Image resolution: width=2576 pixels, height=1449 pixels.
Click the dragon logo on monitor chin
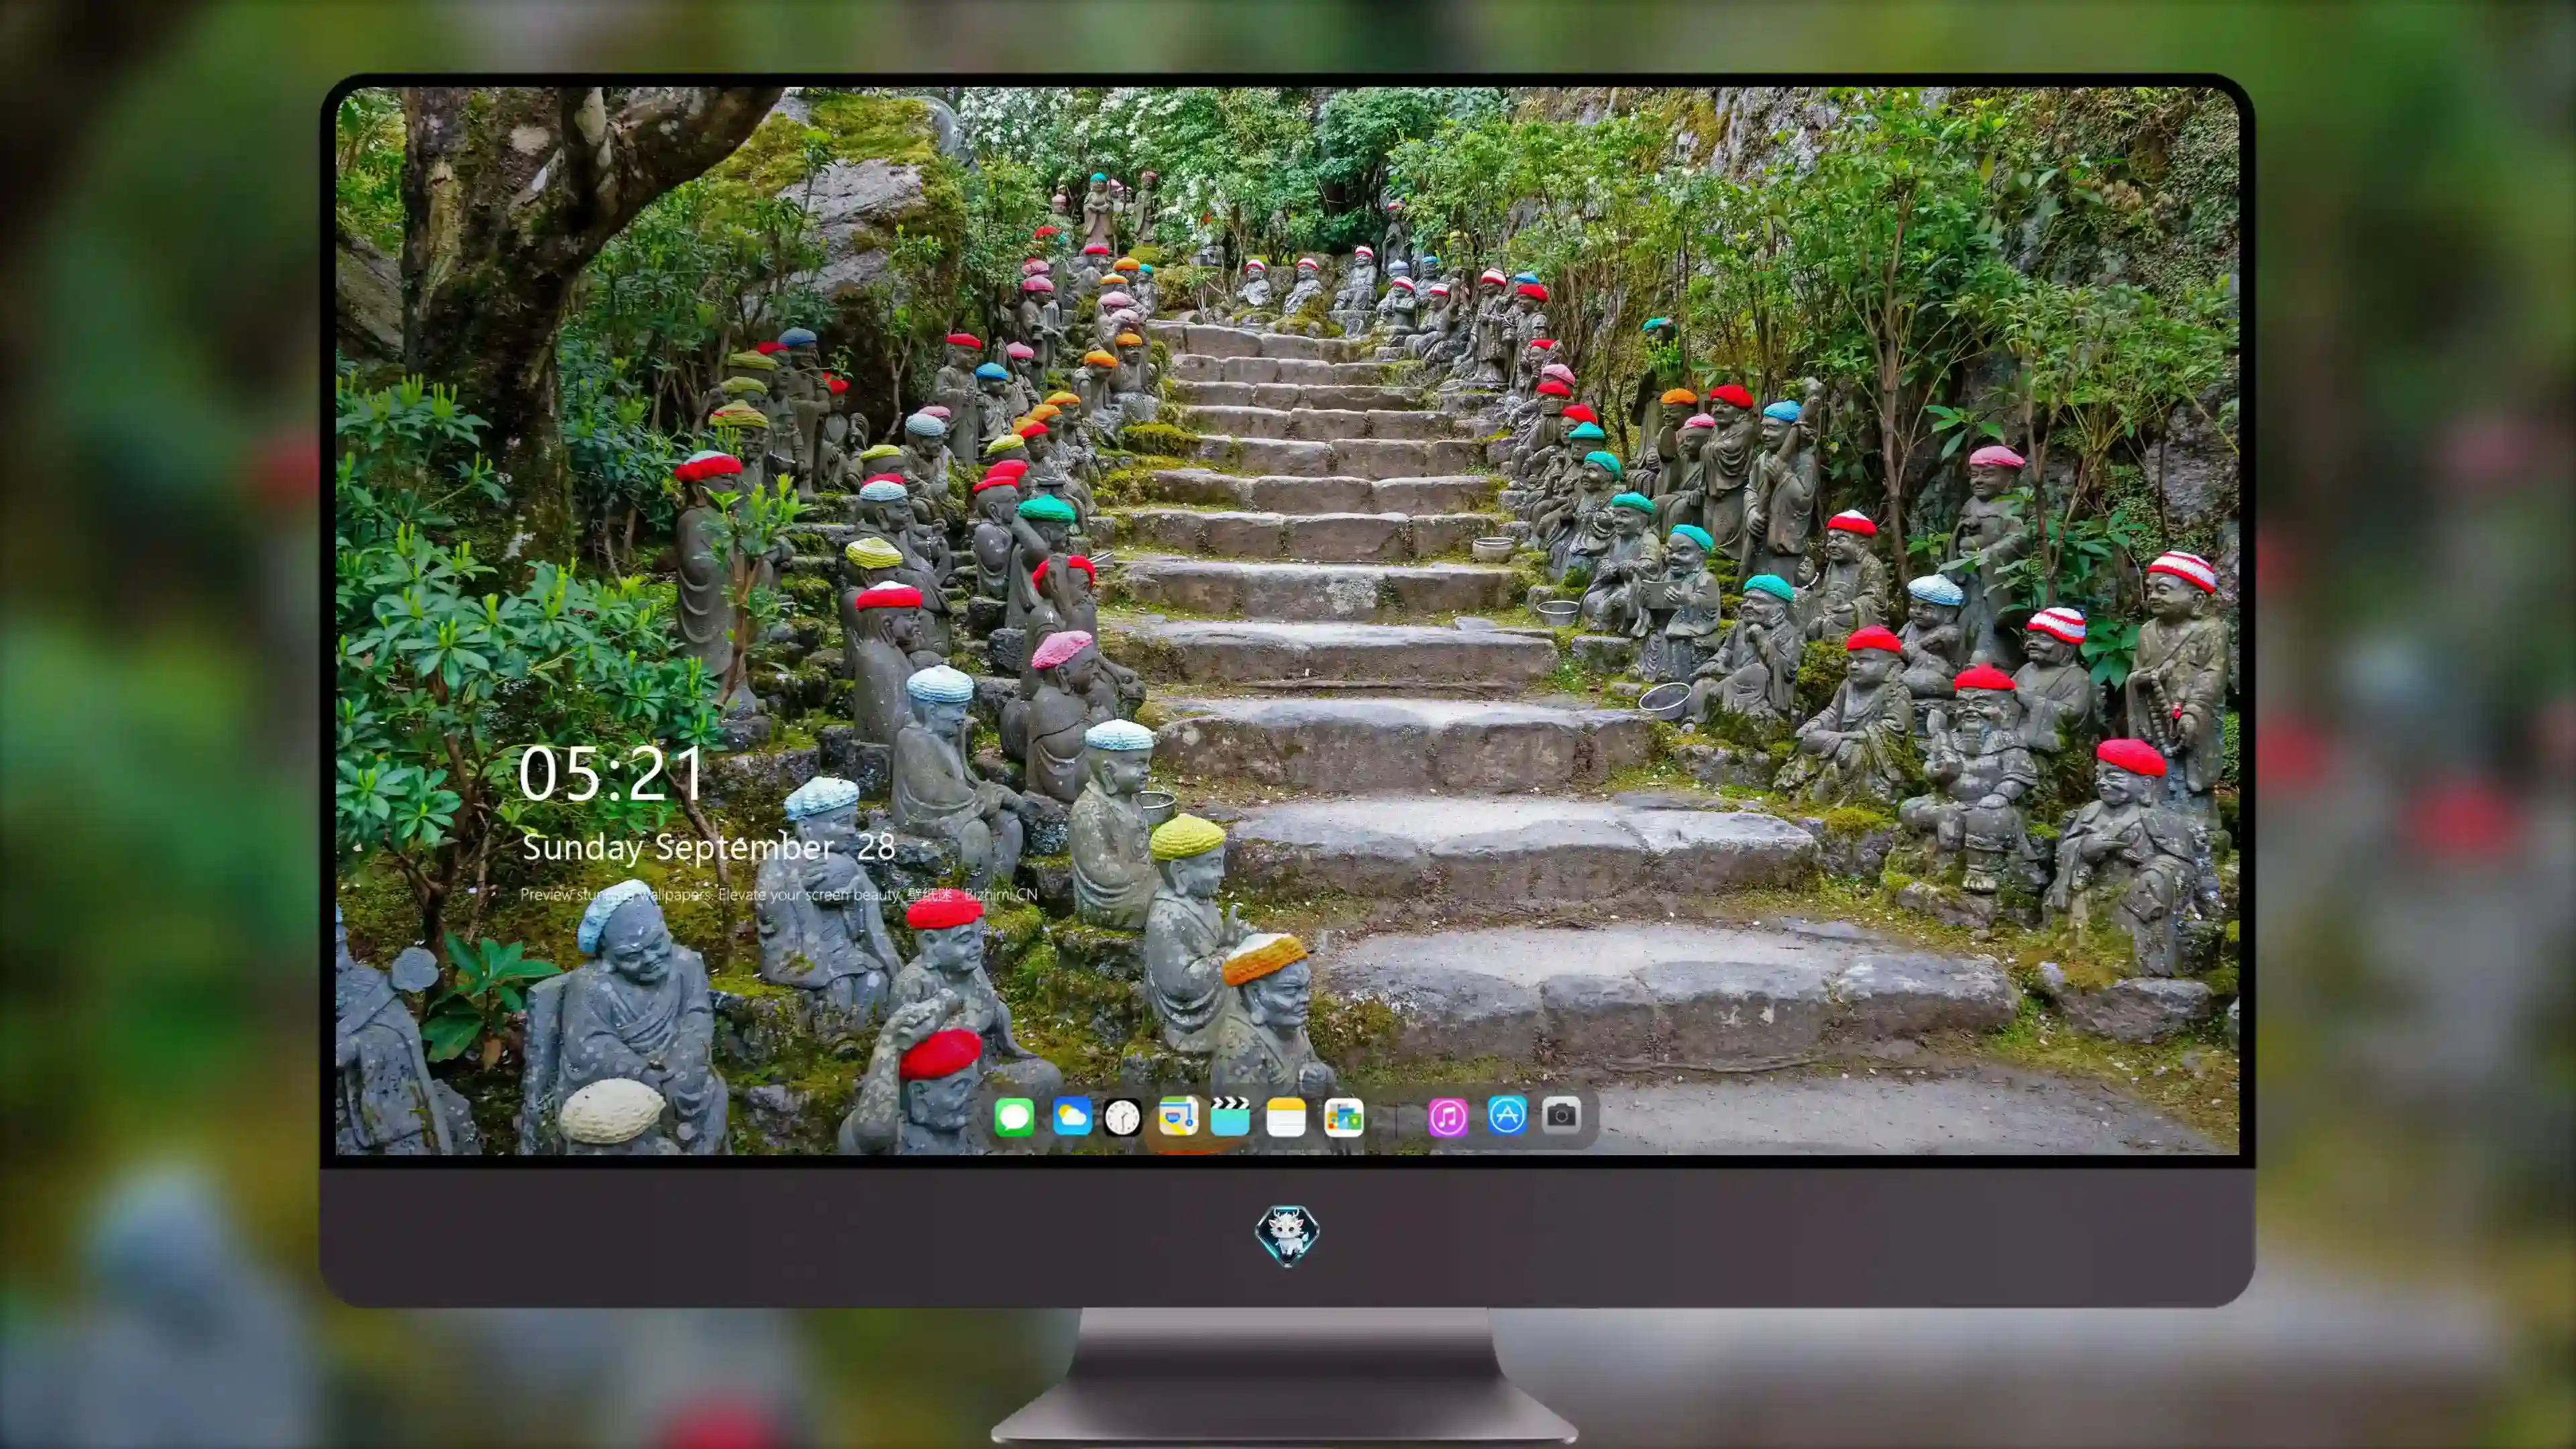tap(1287, 1236)
